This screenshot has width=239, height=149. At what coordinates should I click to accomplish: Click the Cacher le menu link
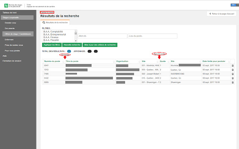pyautogui.click(x=47, y=12)
